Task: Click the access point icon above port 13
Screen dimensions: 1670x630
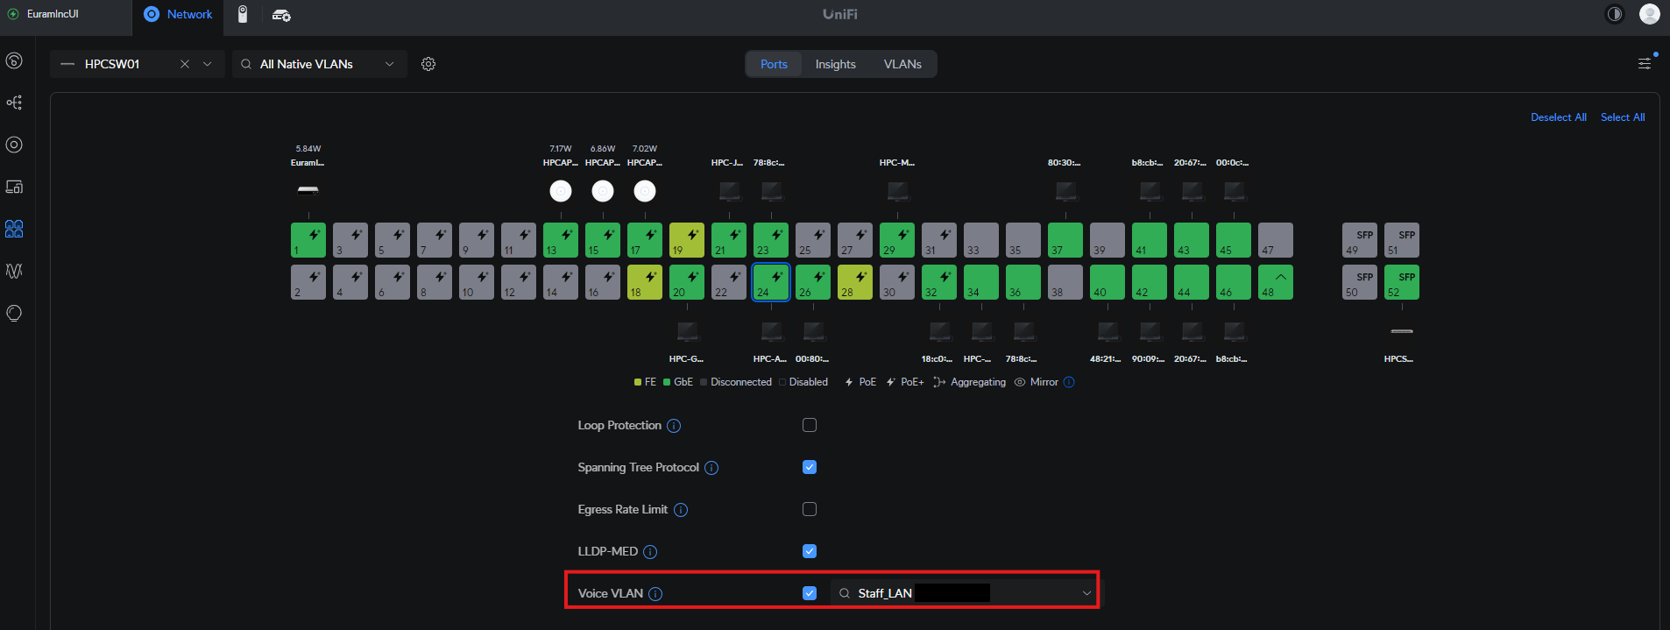Action: (561, 190)
